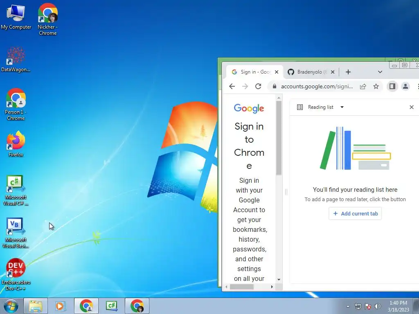Reload the Google sign-in page
Image resolution: width=419 pixels, height=314 pixels.
[x=258, y=86]
